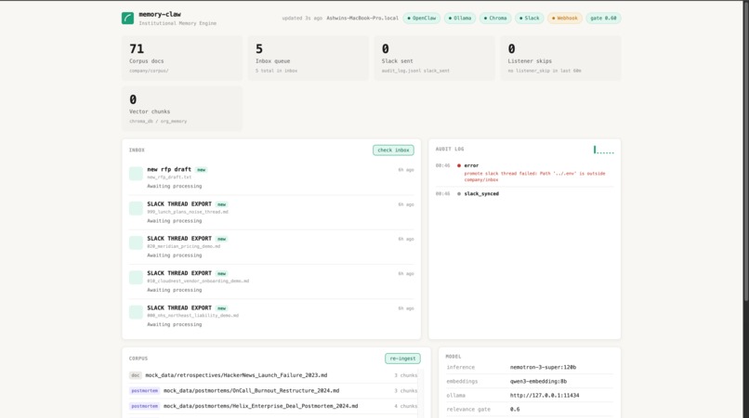Click the 'doc' tag on HackerNews row
749x418 pixels.
click(x=136, y=375)
